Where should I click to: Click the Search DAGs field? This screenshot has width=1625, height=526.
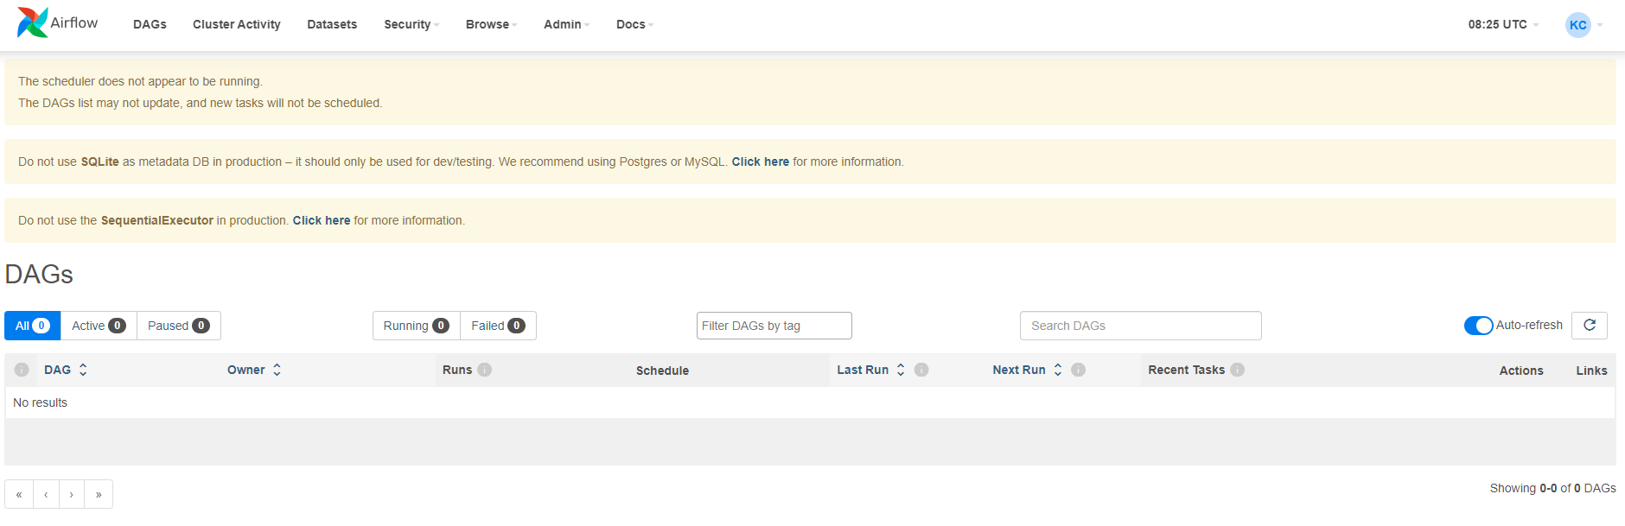pyautogui.click(x=1140, y=326)
